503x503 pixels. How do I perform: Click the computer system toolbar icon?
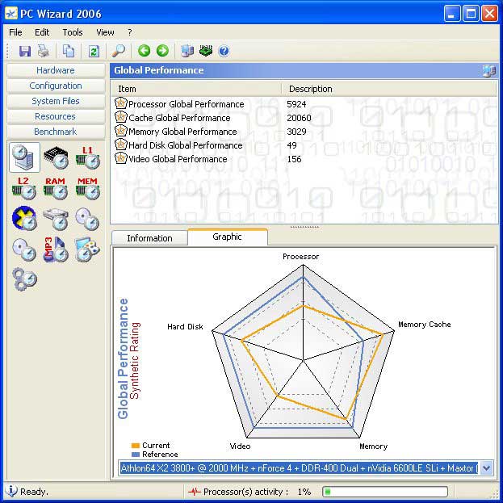tap(187, 51)
